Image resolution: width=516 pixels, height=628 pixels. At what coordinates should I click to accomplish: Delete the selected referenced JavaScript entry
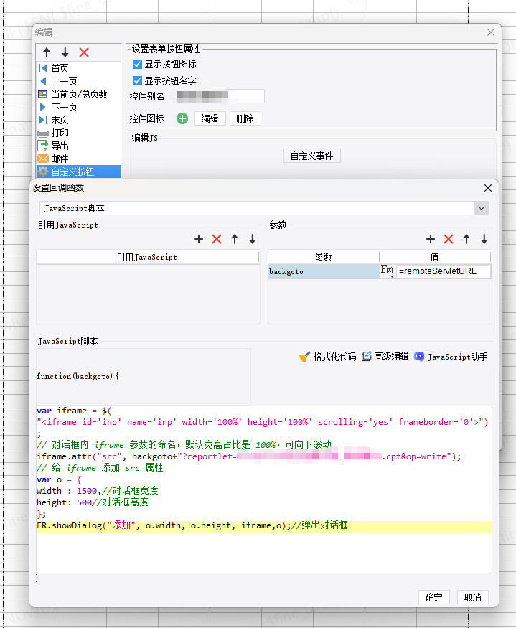217,240
